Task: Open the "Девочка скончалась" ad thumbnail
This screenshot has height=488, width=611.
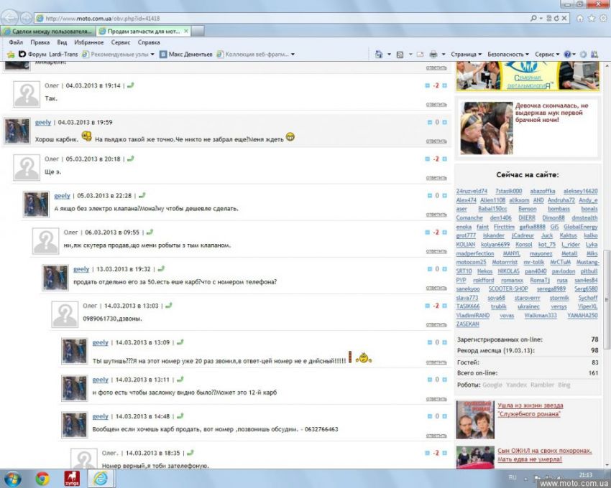Action: 487,128
